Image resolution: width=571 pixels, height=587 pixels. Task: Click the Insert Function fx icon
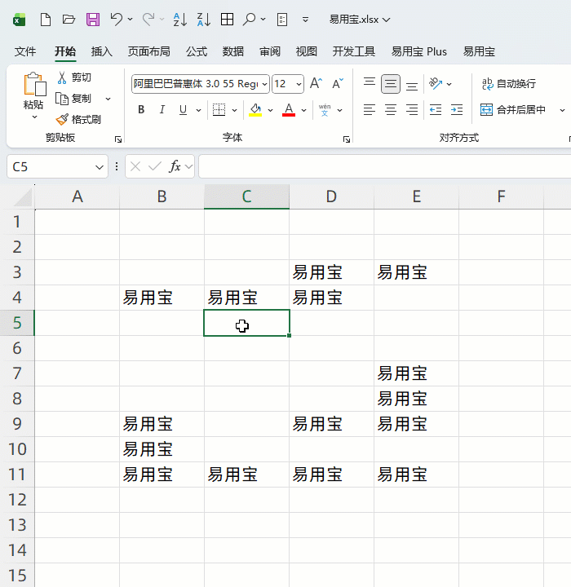click(x=175, y=166)
